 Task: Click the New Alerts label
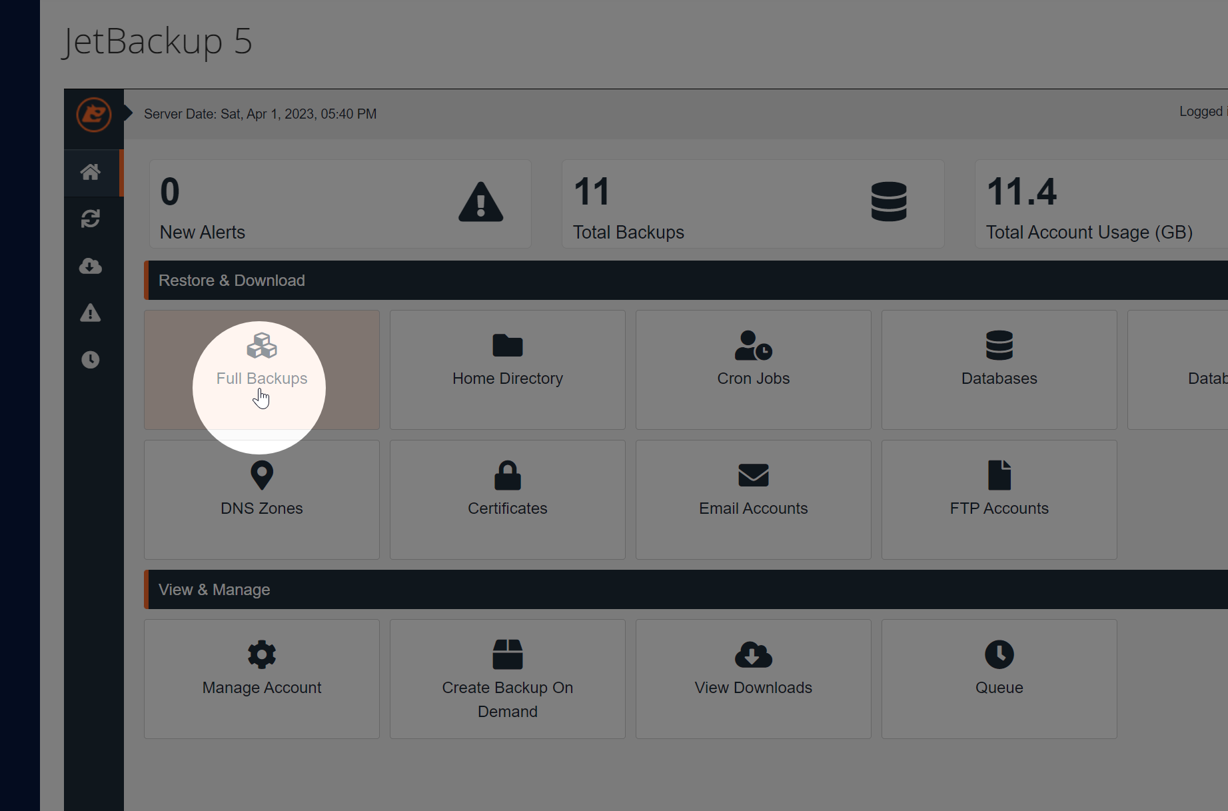[x=203, y=233]
